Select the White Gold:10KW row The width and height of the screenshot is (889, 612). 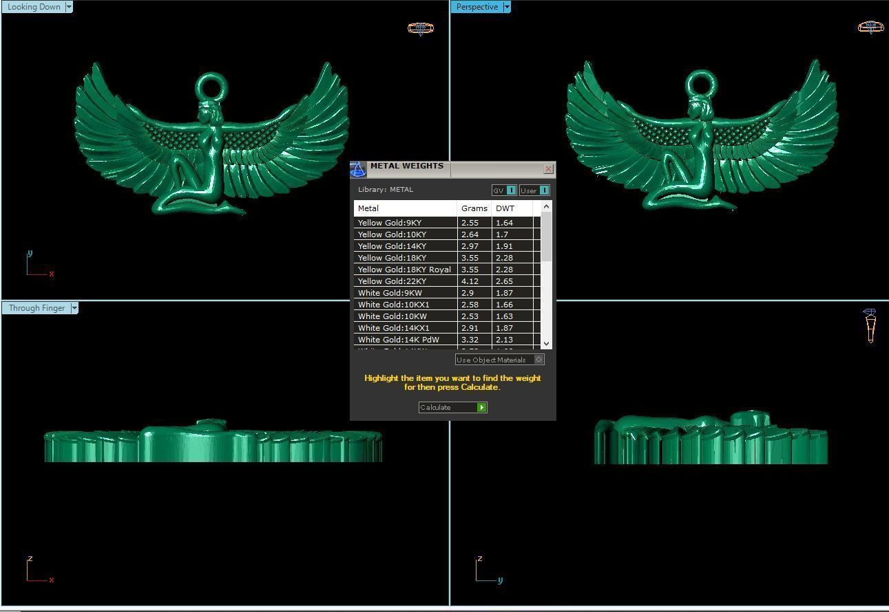(447, 316)
